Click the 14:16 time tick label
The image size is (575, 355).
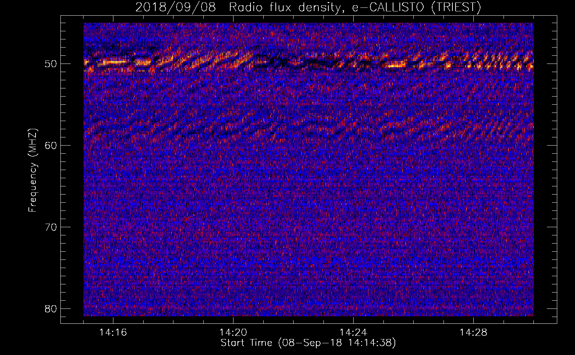click(113, 333)
